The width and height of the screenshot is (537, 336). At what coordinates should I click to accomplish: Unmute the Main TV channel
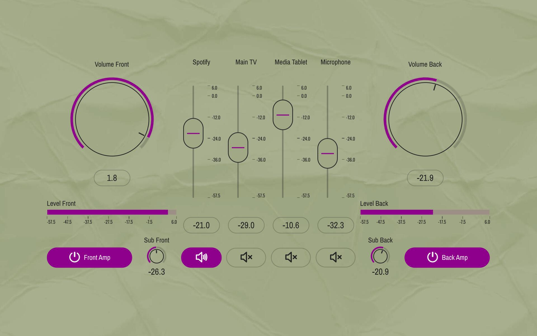(x=246, y=257)
